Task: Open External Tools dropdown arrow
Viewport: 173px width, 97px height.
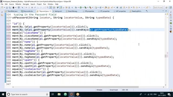Action: point(92,8)
